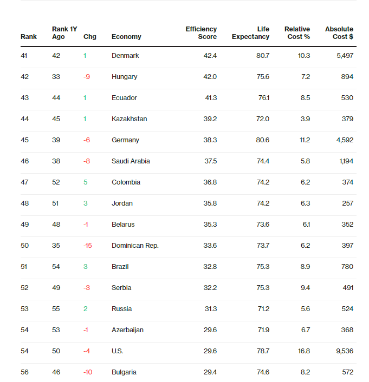Screen dimensions: 369x382
Task: Select Saudi Arabia in the table
Action: tap(131, 161)
